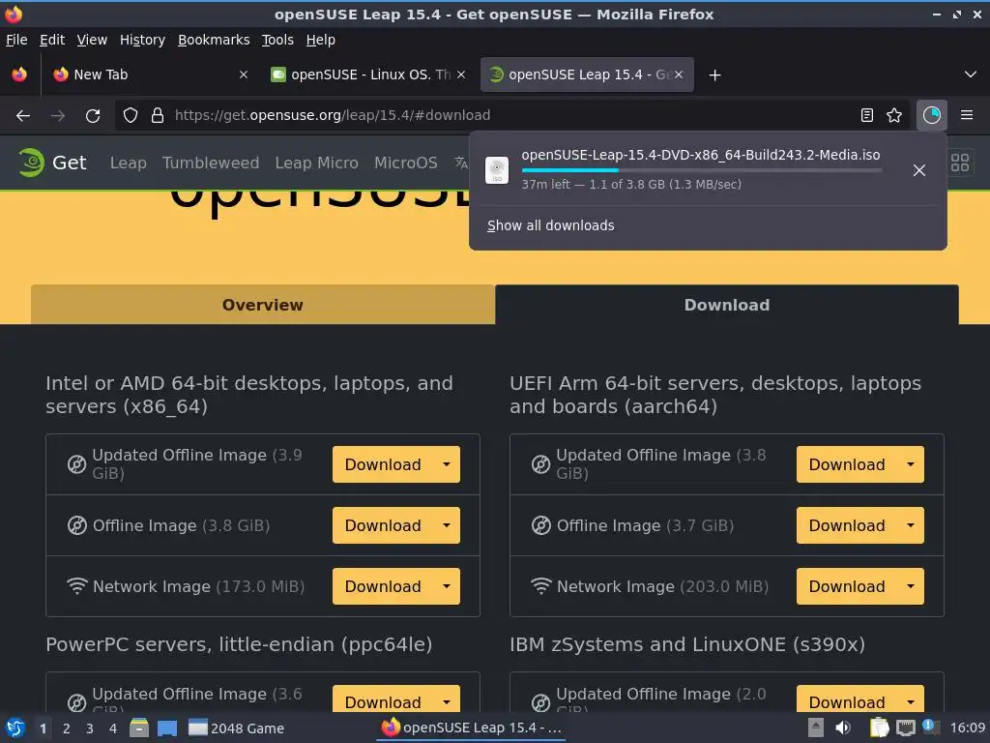Image resolution: width=990 pixels, height=743 pixels.
Task: Open the View menu
Action: click(92, 40)
